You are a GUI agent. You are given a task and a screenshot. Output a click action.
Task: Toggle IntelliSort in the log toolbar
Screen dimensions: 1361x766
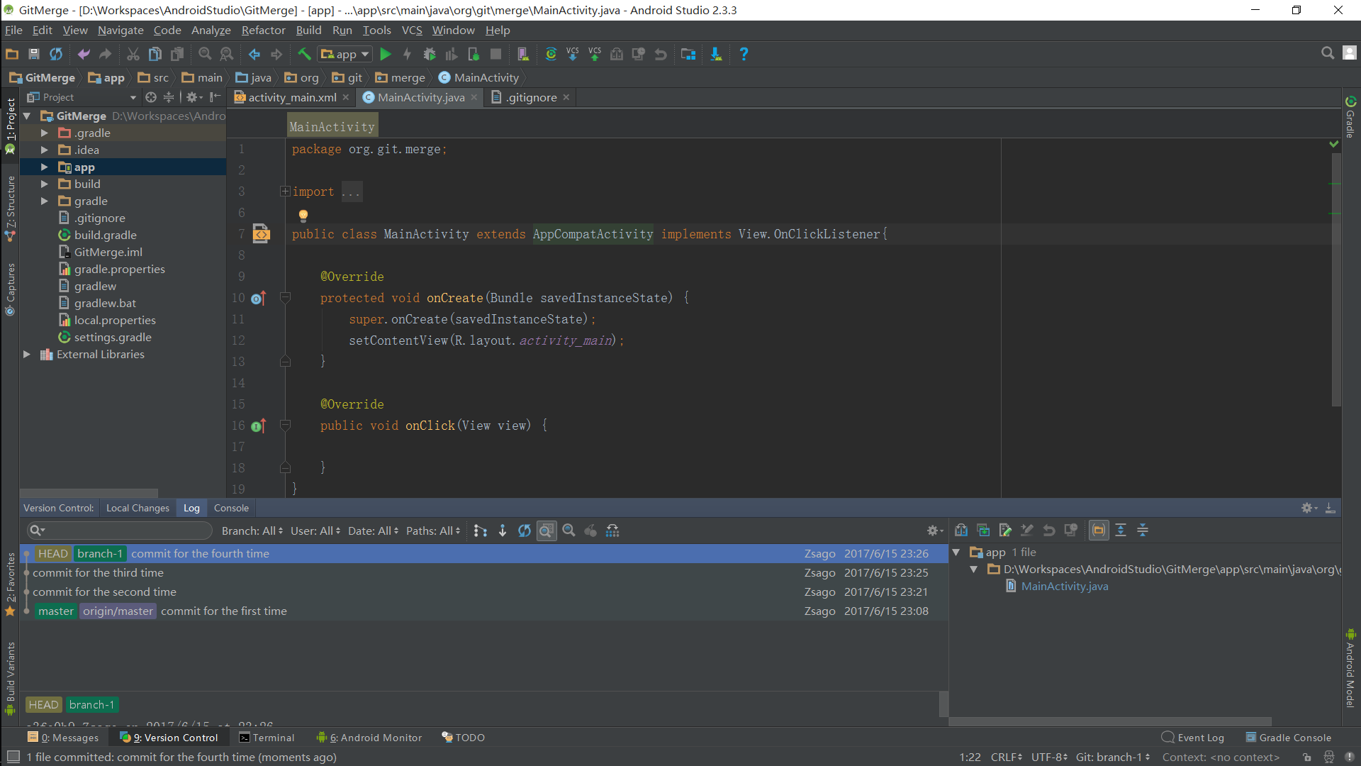point(481,531)
